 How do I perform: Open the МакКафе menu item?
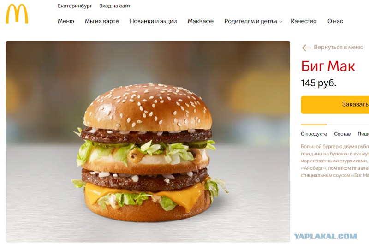201,21
